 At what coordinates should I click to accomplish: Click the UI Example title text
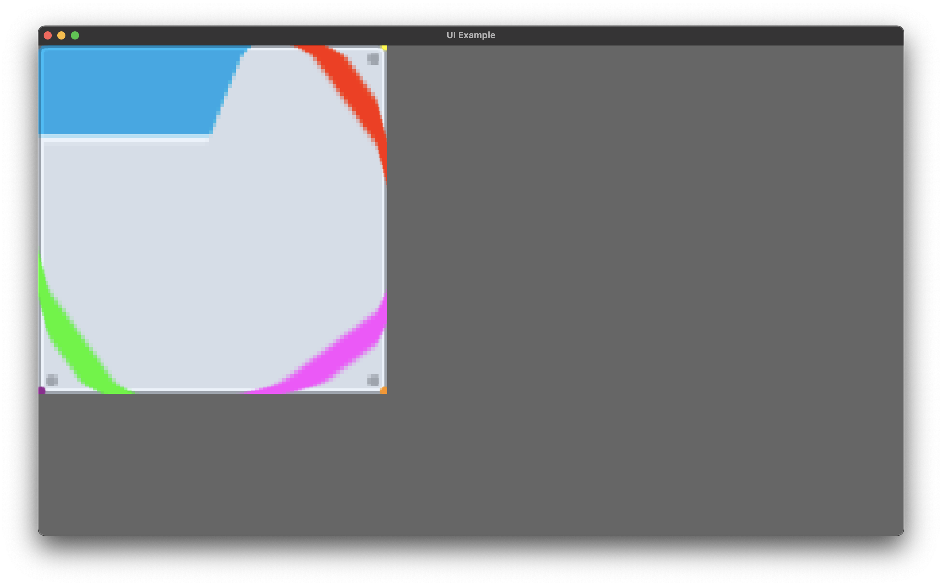click(x=470, y=35)
